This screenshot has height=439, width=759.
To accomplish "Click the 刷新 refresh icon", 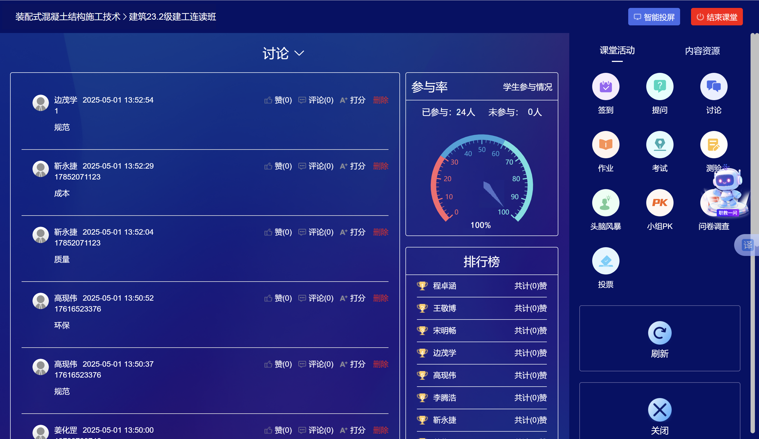I will tap(660, 333).
